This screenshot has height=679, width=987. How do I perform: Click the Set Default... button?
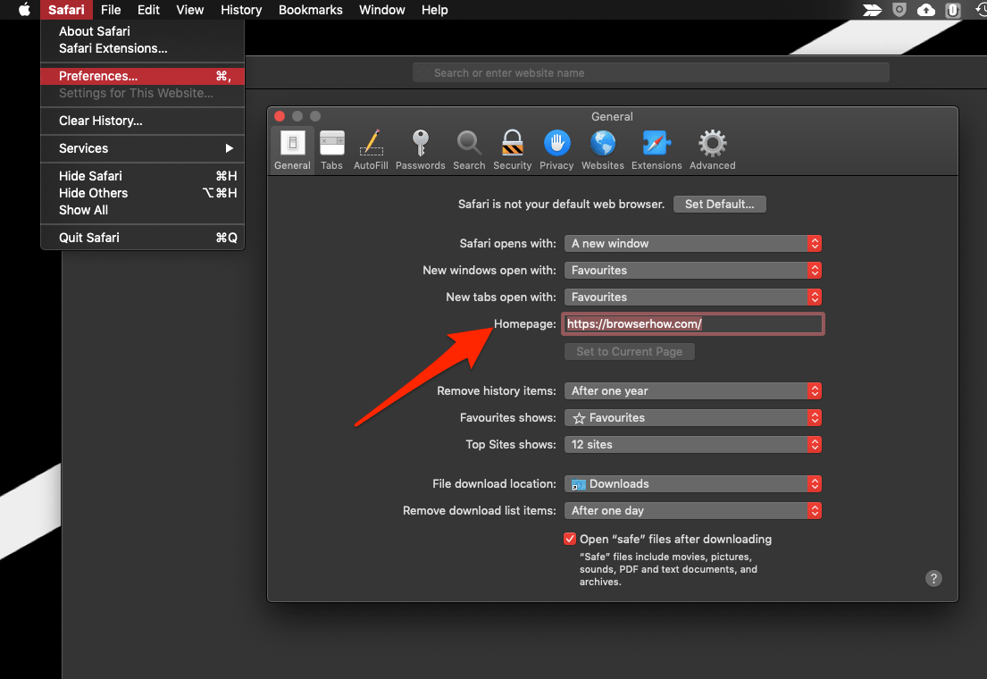pyautogui.click(x=719, y=204)
